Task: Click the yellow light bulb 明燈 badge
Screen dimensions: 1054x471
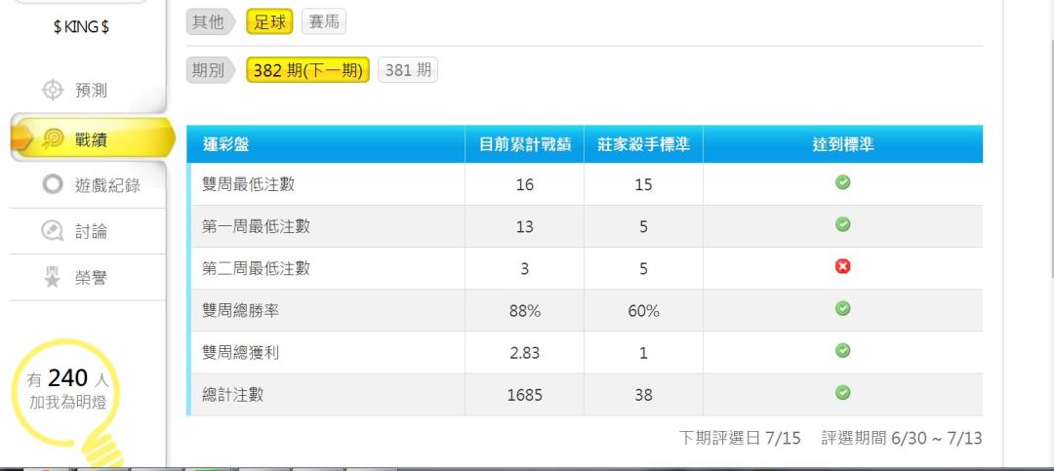Action: [68, 403]
